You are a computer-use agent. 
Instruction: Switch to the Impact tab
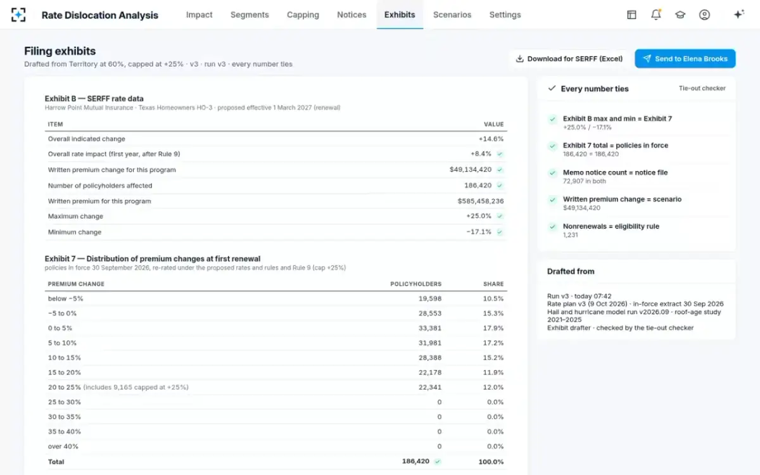tap(199, 15)
